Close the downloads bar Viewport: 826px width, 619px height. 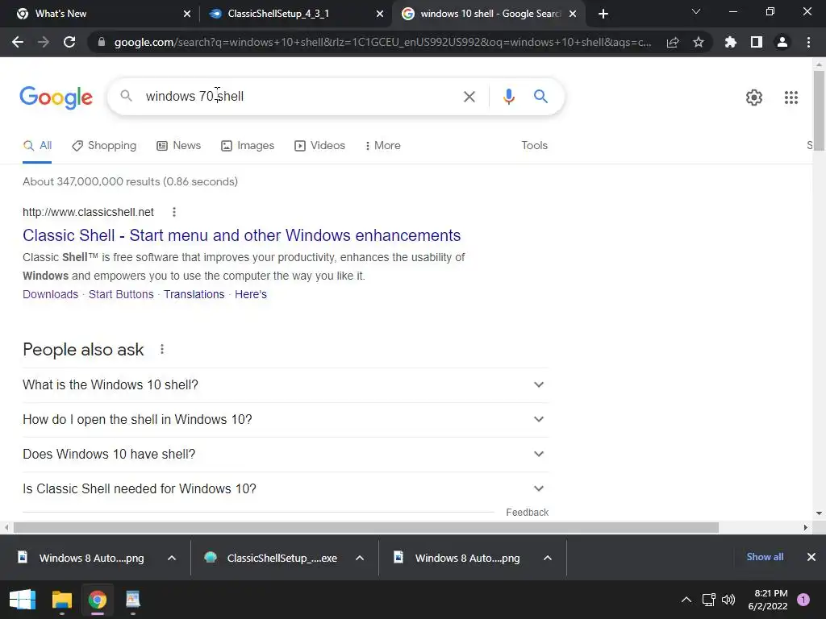coord(811,557)
